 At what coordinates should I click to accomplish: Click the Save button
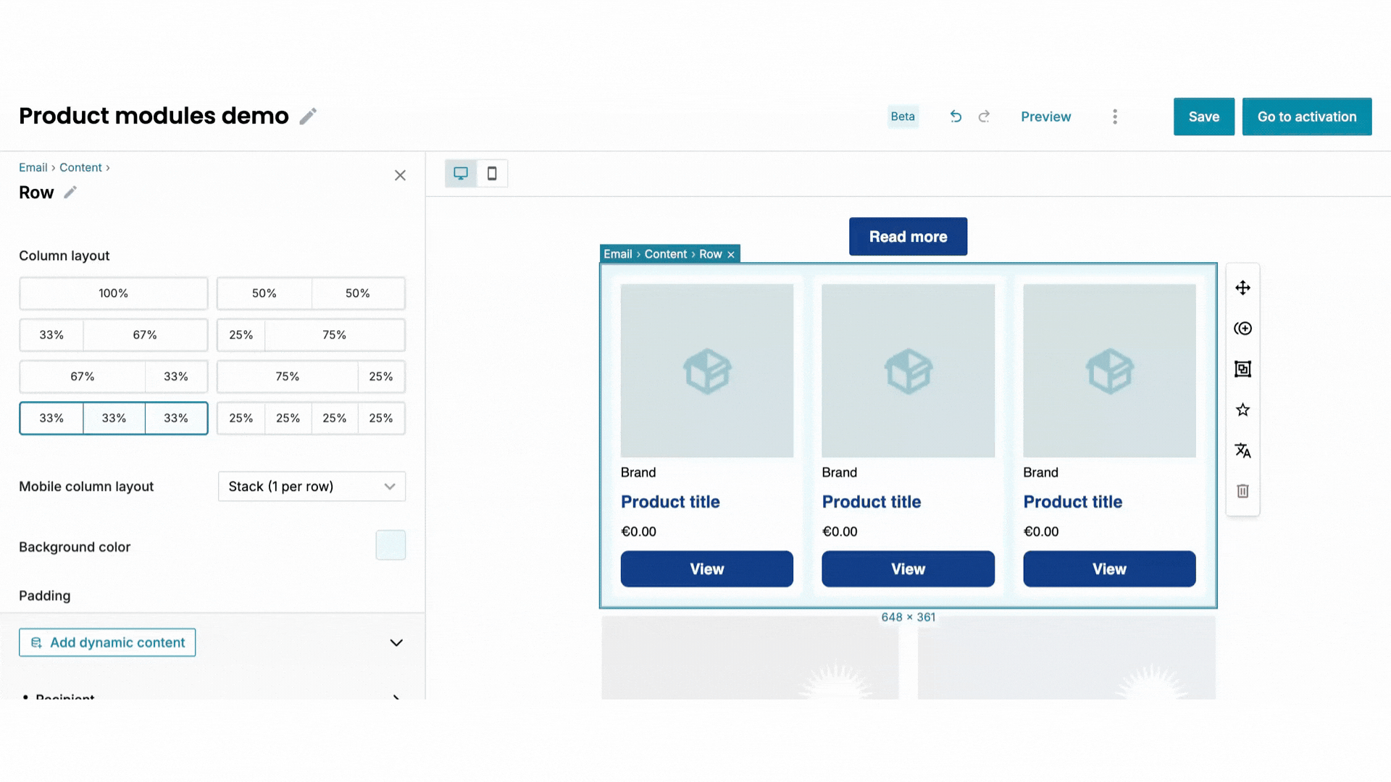point(1203,116)
